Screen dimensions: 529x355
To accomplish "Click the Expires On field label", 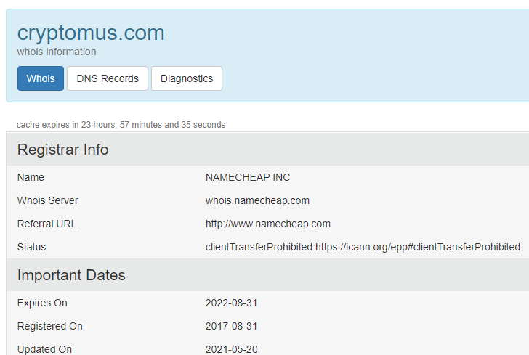I will 42,303.
